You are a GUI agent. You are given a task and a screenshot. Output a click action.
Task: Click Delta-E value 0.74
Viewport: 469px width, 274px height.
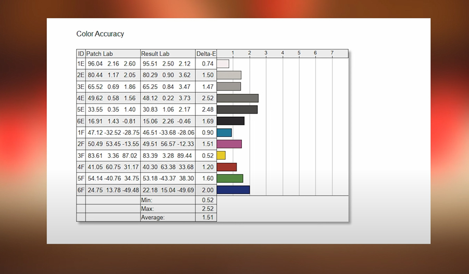[207, 64]
